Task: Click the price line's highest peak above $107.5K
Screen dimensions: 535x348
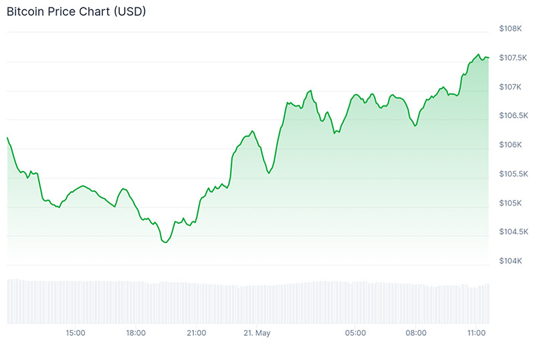Action: point(478,55)
